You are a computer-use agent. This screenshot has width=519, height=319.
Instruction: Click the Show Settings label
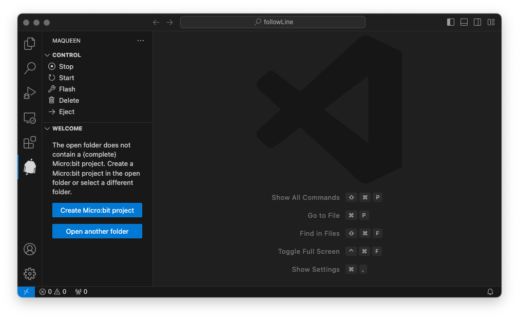[x=316, y=269]
